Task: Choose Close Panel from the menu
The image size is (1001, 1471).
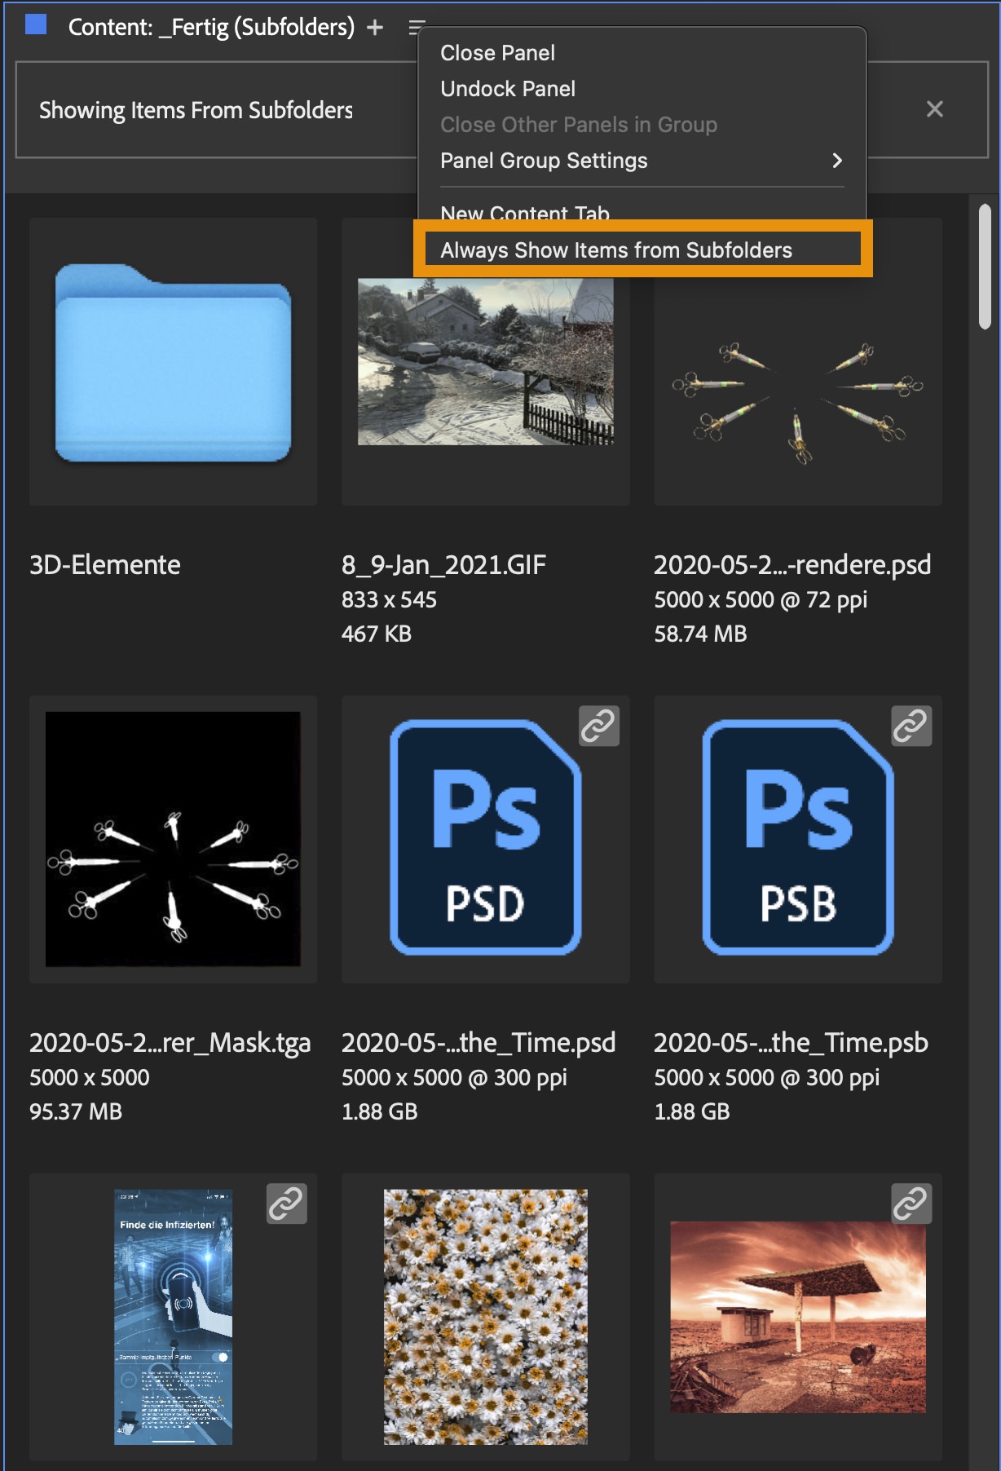Action: (x=497, y=53)
